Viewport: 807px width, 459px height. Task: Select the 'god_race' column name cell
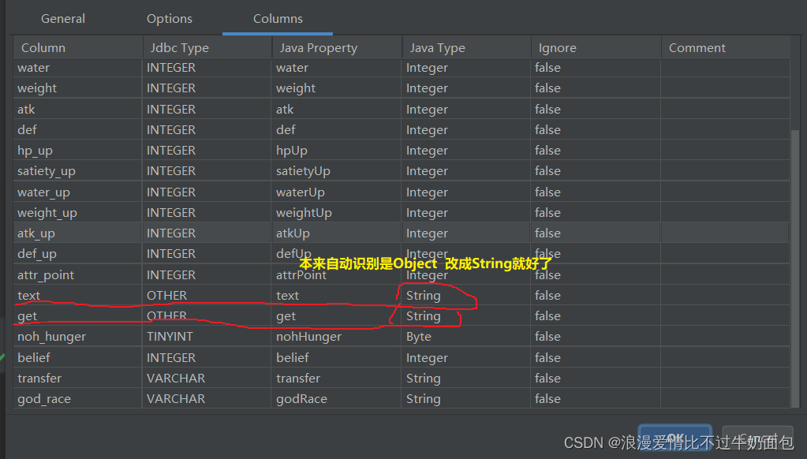point(78,399)
